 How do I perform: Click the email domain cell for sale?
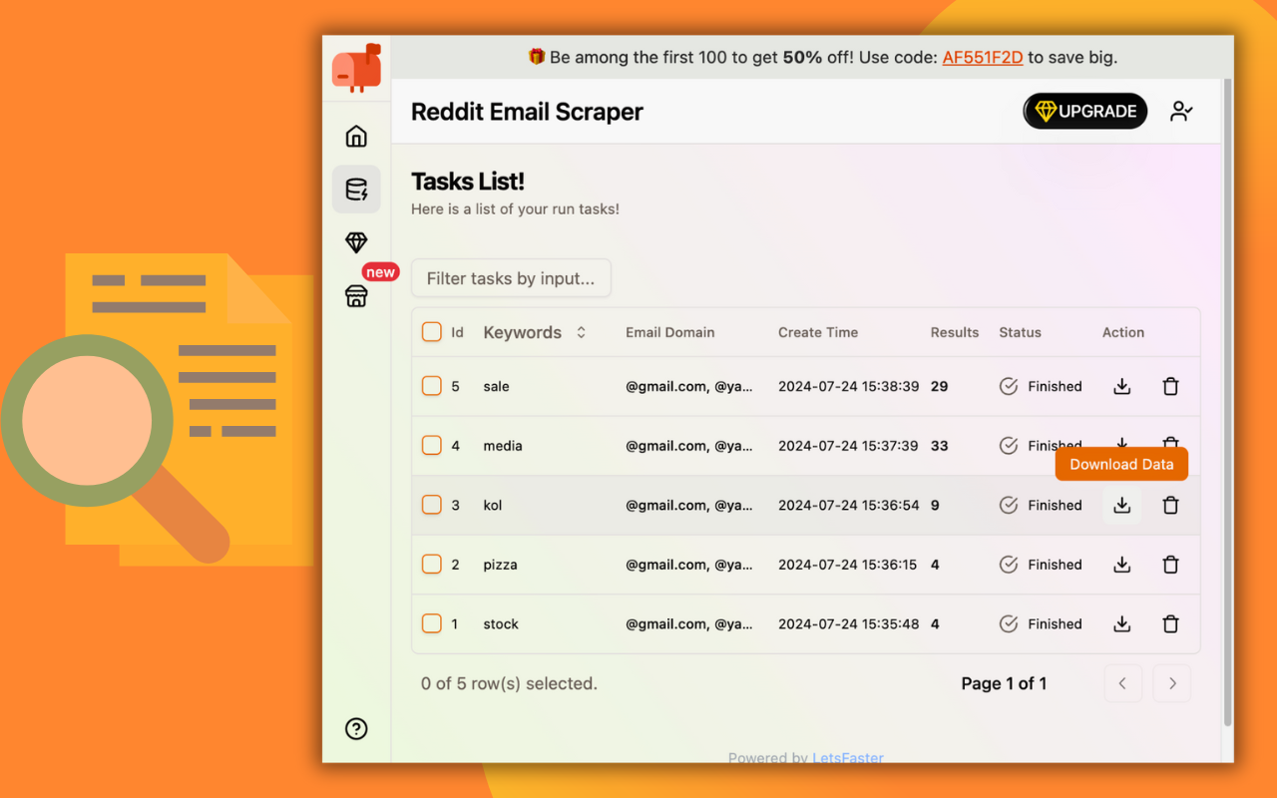pos(689,387)
